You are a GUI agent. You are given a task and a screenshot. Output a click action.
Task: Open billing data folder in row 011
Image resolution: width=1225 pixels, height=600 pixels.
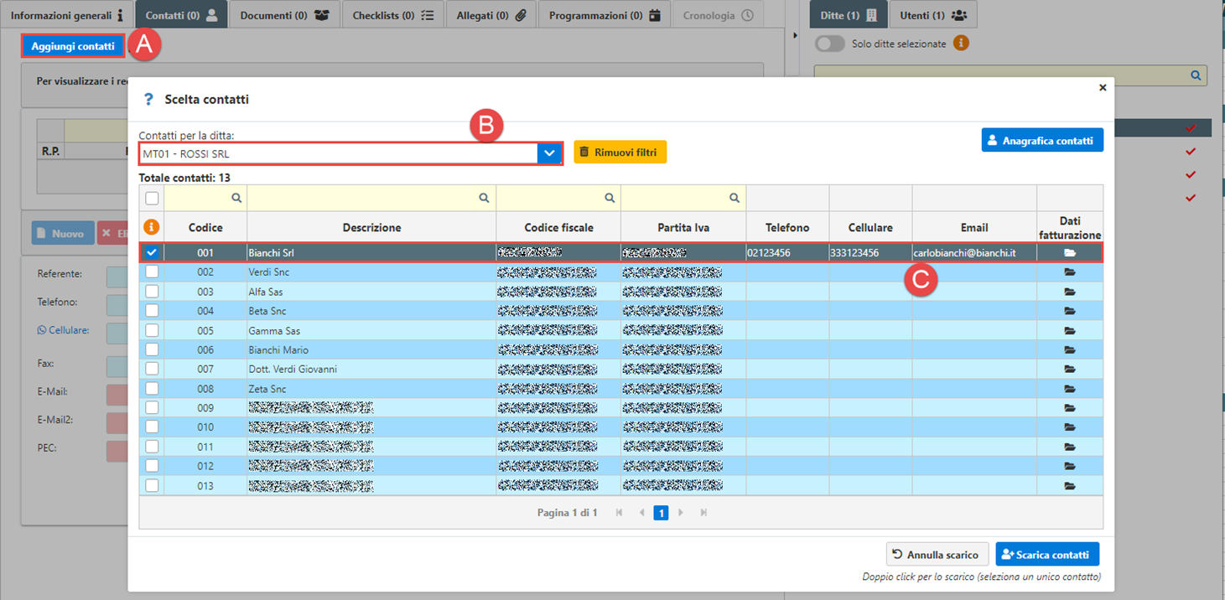[1069, 447]
